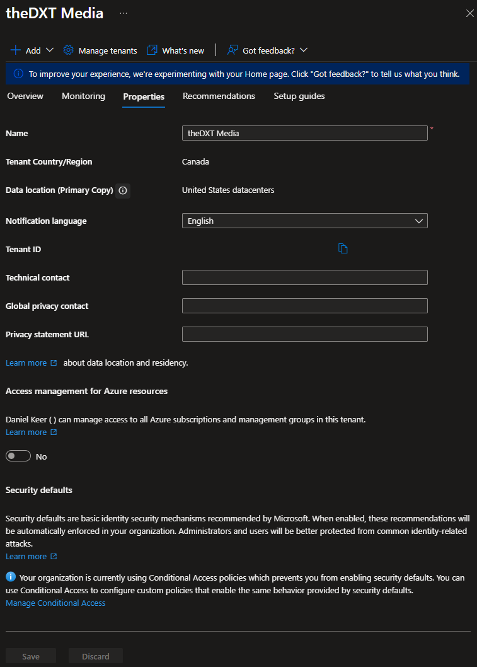477x667 pixels.
Task: Click into the Technical contact field
Action: coord(305,277)
